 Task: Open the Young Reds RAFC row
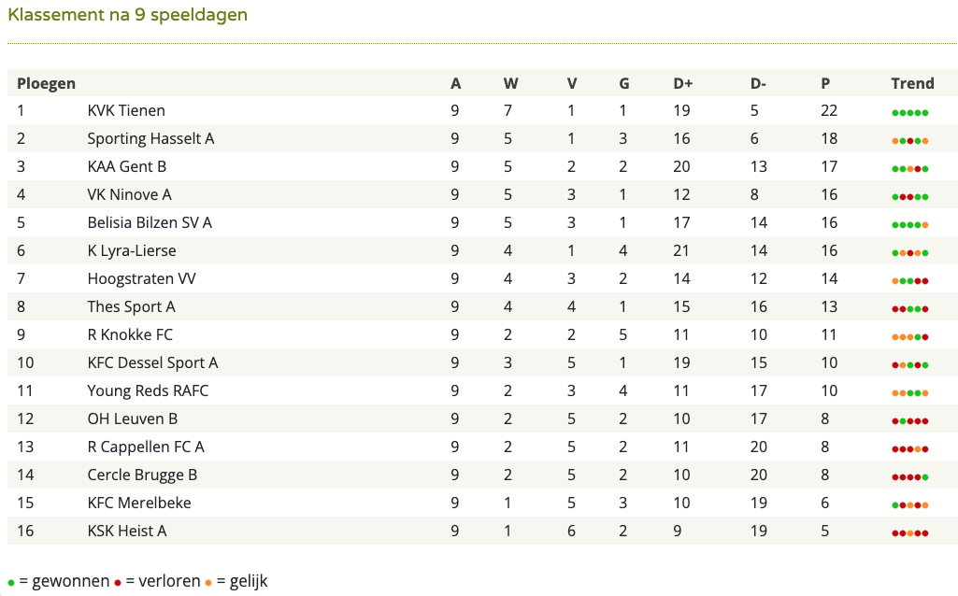482,390
